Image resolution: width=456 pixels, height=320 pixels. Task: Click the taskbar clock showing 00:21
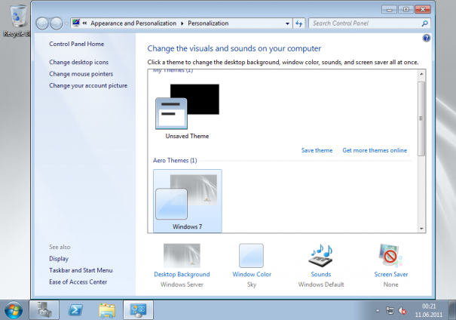[x=429, y=310]
